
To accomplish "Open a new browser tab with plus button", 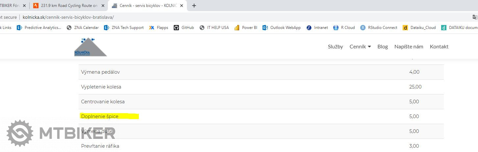I will point(194,6).
